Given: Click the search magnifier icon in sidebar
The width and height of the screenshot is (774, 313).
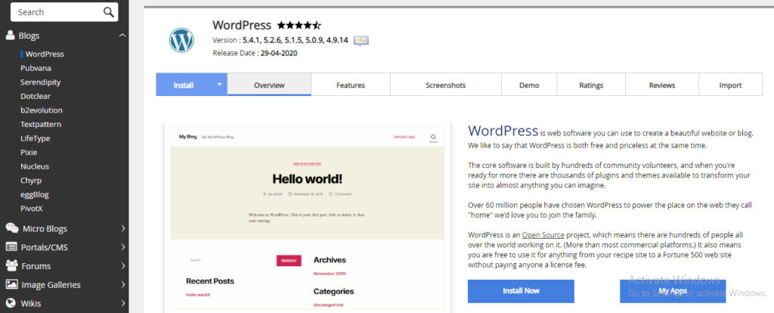Looking at the screenshot, I should [x=108, y=12].
